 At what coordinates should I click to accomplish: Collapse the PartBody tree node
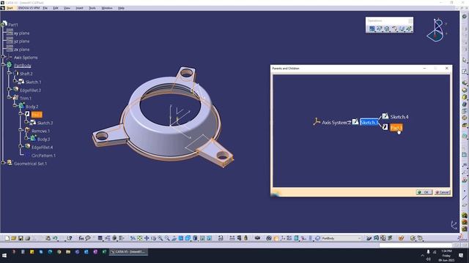click(x=3, y=65)
